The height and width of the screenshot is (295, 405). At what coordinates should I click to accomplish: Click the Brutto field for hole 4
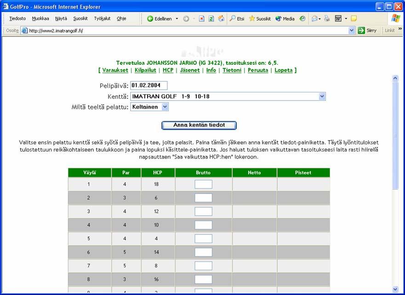[x=203, y=225]
